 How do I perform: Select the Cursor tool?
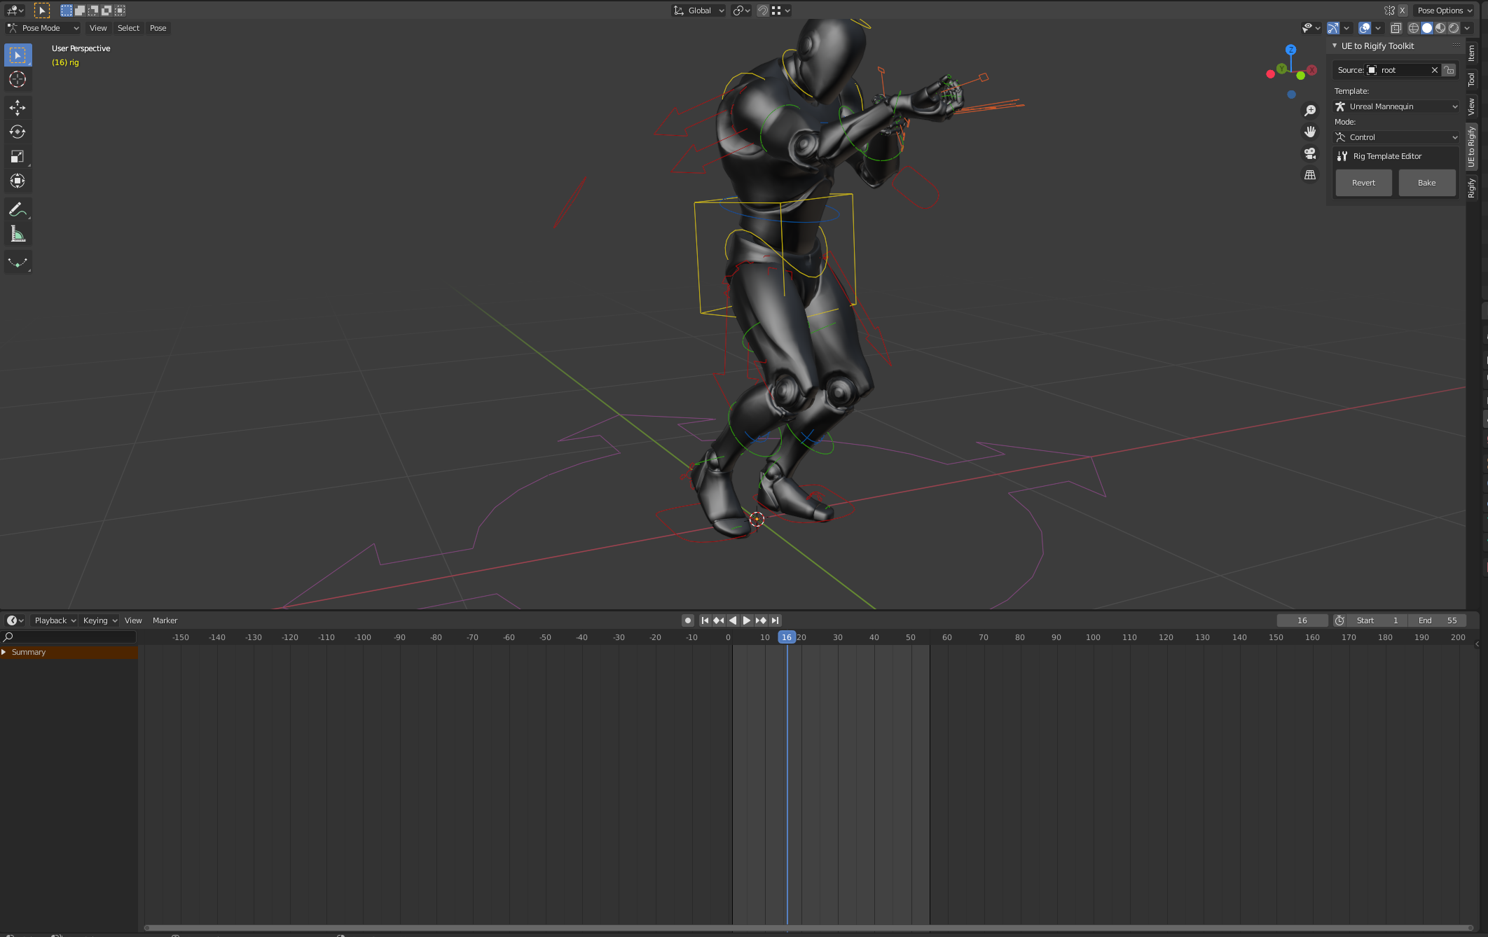(x=18, y=79)
